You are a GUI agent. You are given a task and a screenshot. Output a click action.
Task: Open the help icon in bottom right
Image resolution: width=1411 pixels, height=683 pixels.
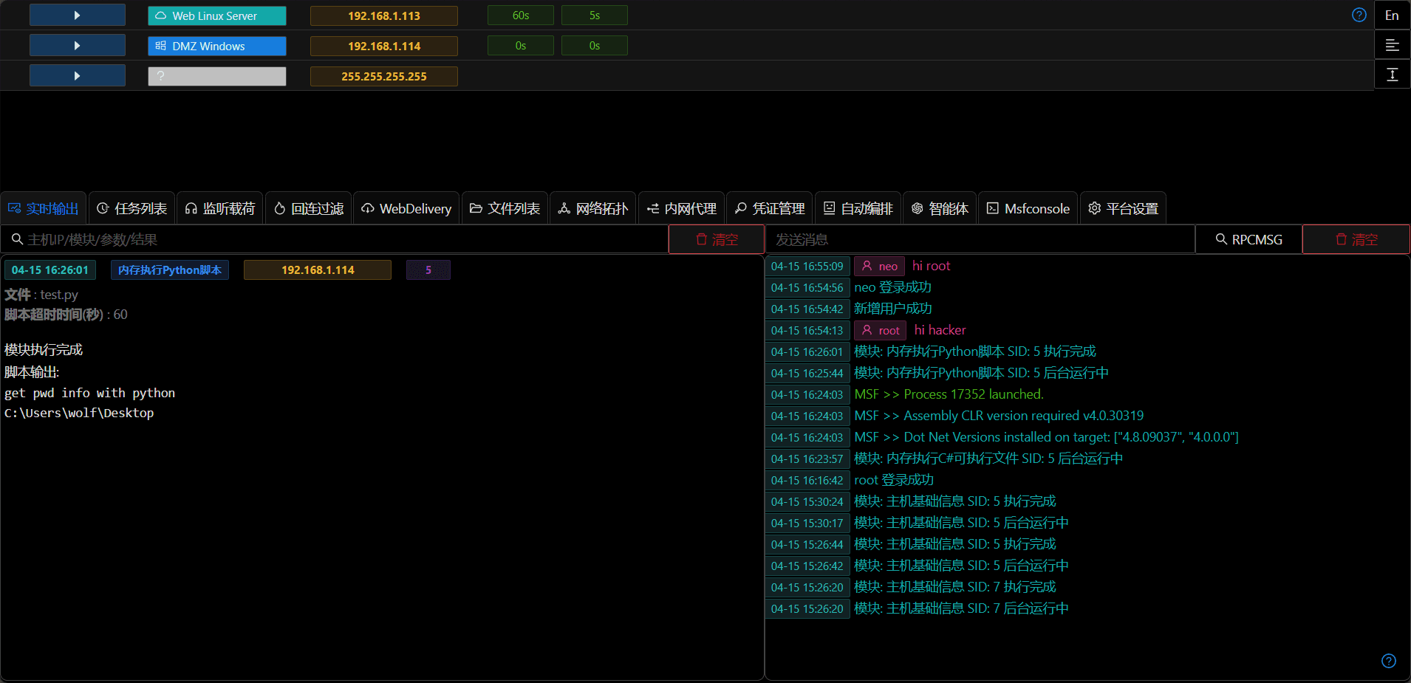[x=1389, y=661]
